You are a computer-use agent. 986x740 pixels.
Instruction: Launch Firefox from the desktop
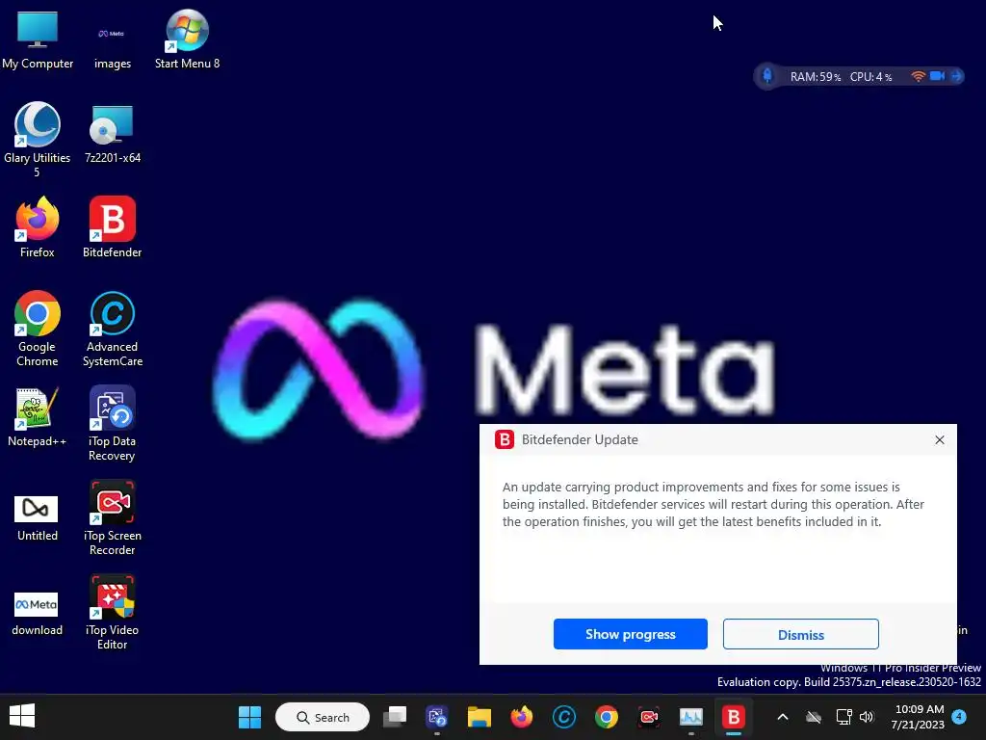tap(38, 226)
